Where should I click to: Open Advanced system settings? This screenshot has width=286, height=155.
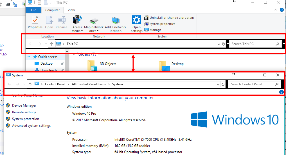(x=31, y=126)
